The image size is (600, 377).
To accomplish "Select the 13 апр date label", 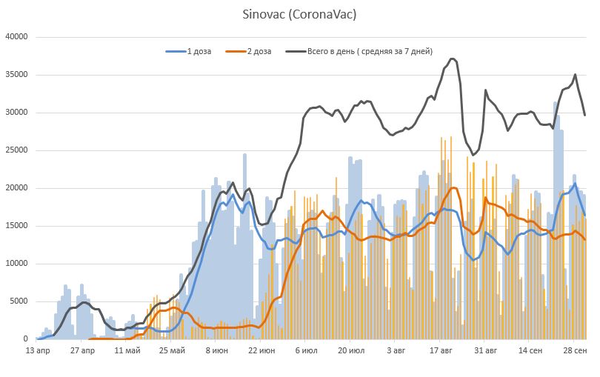I will point(38,350).
